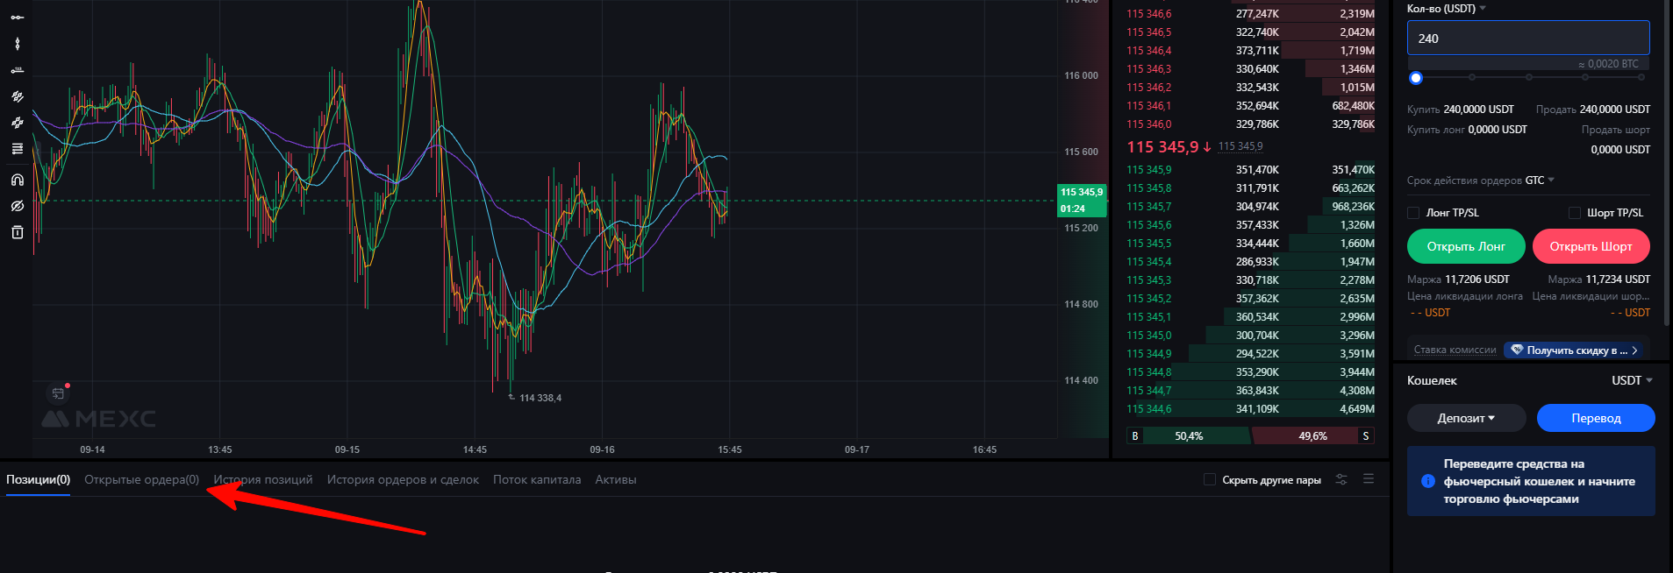This screenshot has height=573, width=1673.
Task: Click the diamond discount icon
Action: [x=1517, y=350]
